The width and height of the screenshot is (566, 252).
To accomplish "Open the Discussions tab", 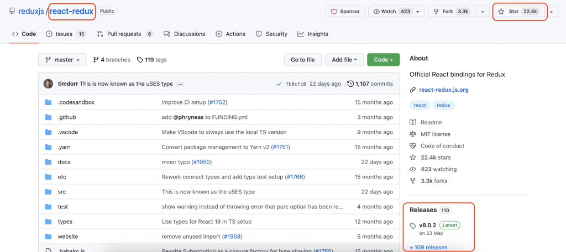I will [185, 34].
